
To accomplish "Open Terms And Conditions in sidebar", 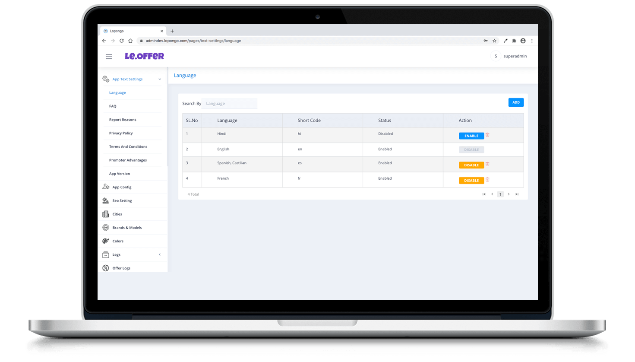I will (128, 146).
